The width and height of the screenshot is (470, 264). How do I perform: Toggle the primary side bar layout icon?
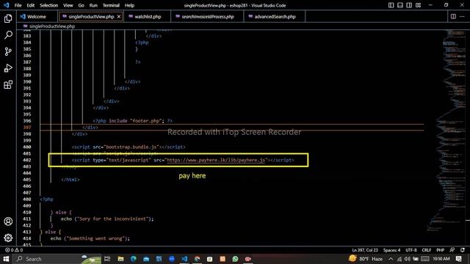pyautogui.click(x=391, y=5)
